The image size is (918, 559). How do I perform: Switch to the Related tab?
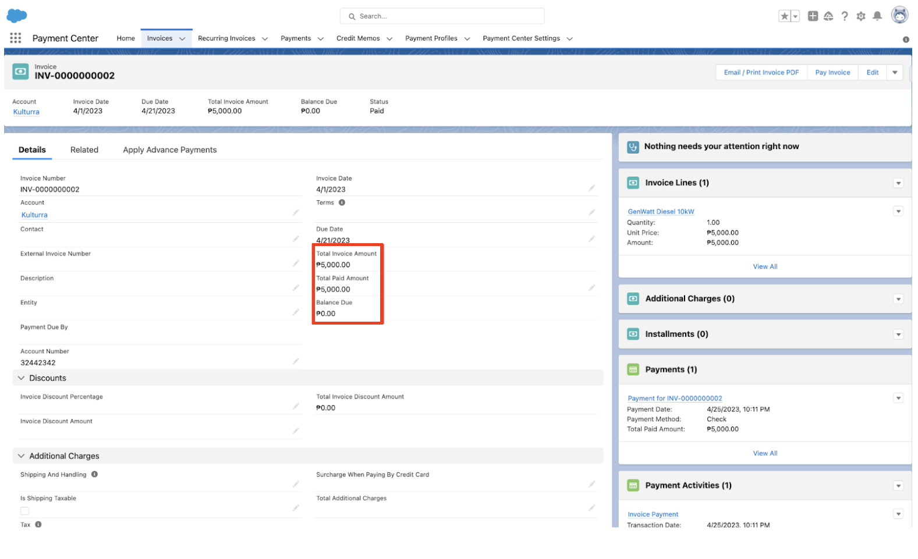point(84,150)
